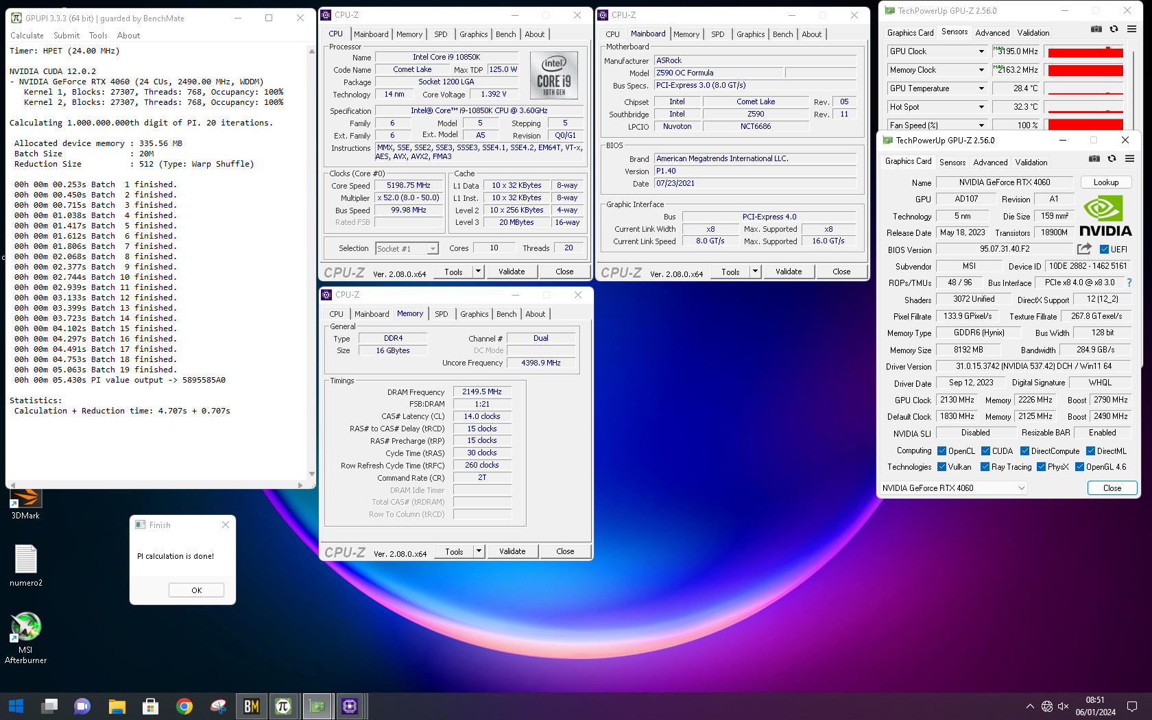Click the GPUPI horizontal scrollbar right arrow
The image size is (1152, 720).
(300, 485)
